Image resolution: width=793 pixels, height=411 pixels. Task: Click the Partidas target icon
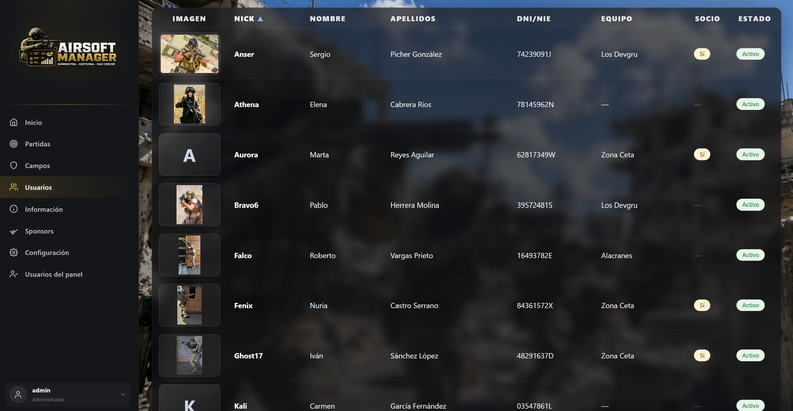click(14, 144)
